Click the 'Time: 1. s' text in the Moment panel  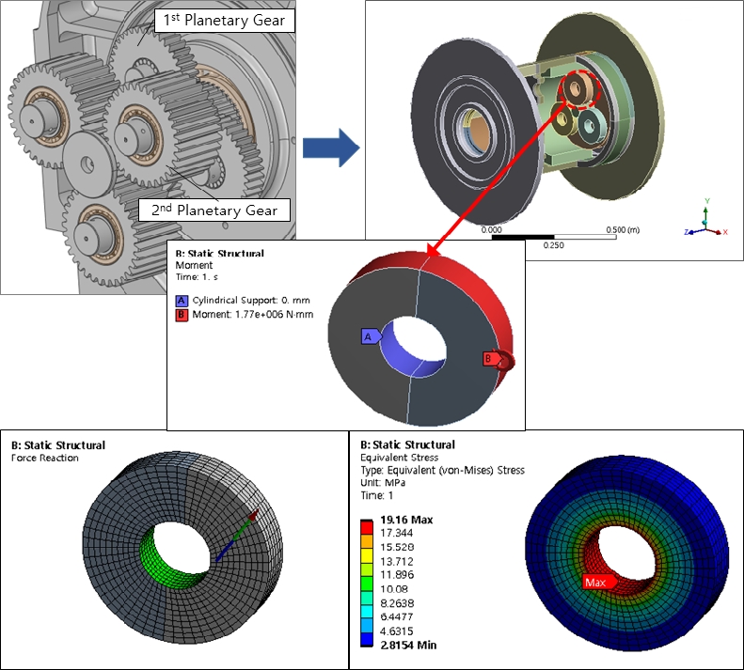tap(197, 277)
